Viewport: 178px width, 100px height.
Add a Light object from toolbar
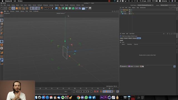pos(90,8)
